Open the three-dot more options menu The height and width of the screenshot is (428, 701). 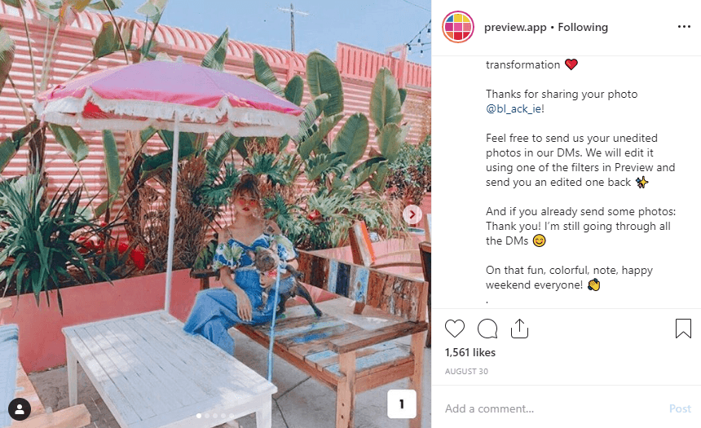click(684, 27)
